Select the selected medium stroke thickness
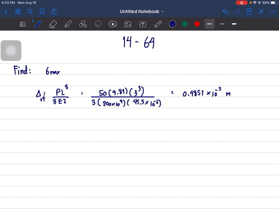This screenshot has width=279, height=209. tap(209, 24)
